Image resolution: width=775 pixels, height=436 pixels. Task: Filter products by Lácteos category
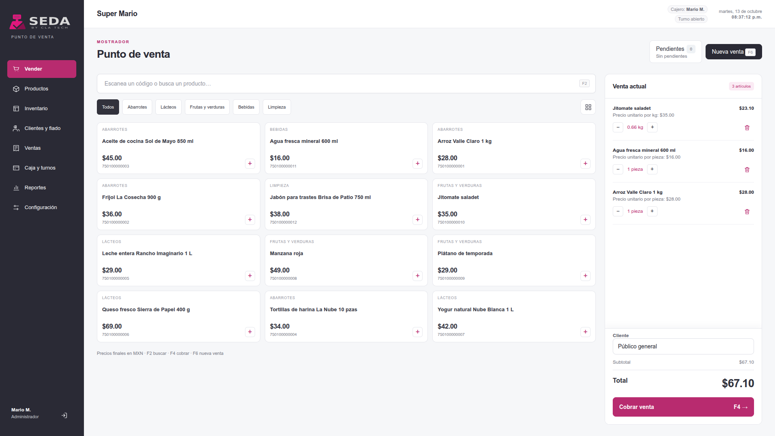[168, 107]
